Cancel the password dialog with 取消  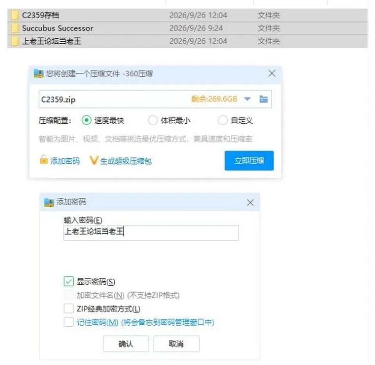pos(176,344)
